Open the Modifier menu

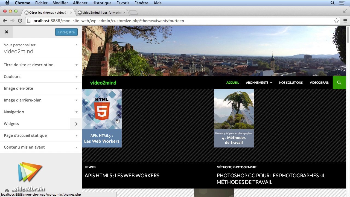coord(60,3)
